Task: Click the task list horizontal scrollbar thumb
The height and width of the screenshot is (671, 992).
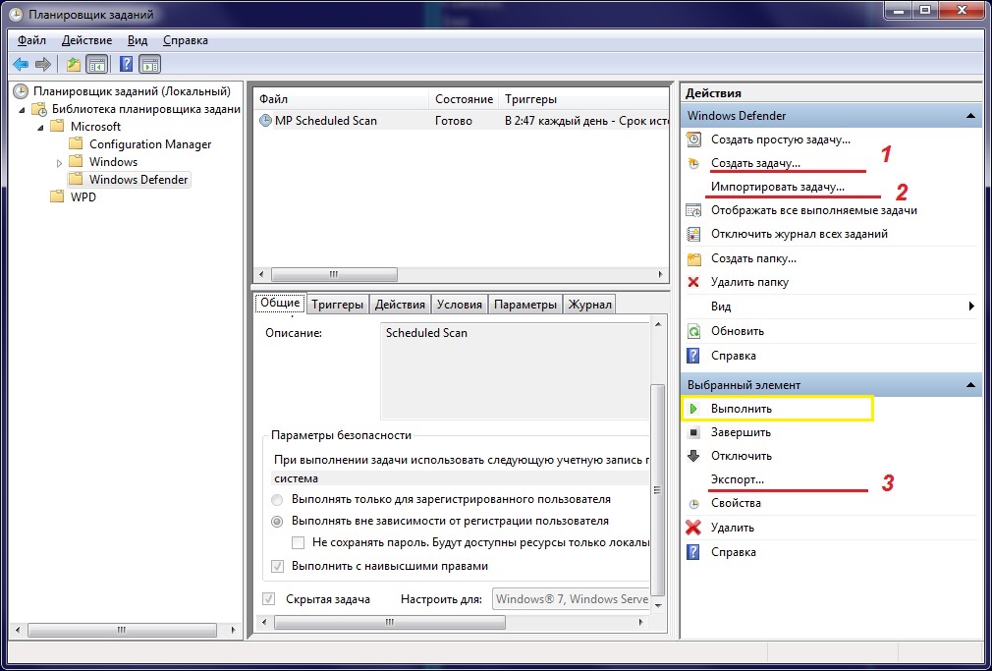Action: pyautogui.click(x=334, y=275)
